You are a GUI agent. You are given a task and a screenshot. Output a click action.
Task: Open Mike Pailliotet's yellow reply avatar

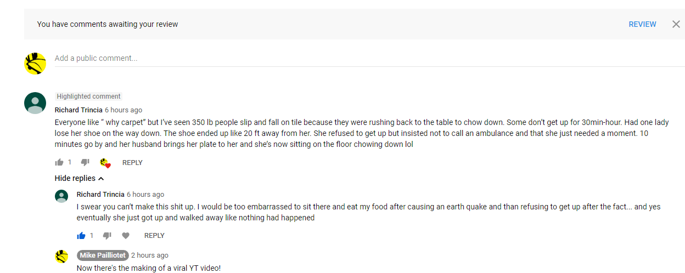tap(61, 257)
